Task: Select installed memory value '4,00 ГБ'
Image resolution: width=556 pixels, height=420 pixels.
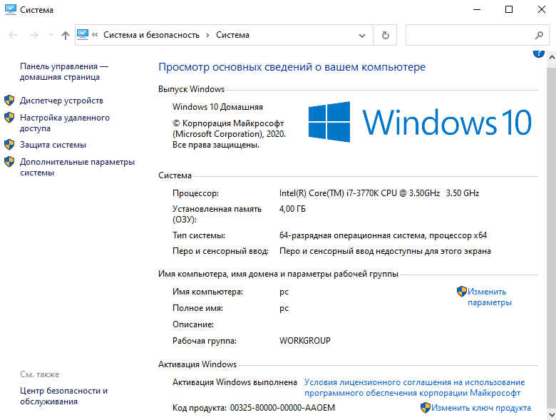Action: coord(292,209)
